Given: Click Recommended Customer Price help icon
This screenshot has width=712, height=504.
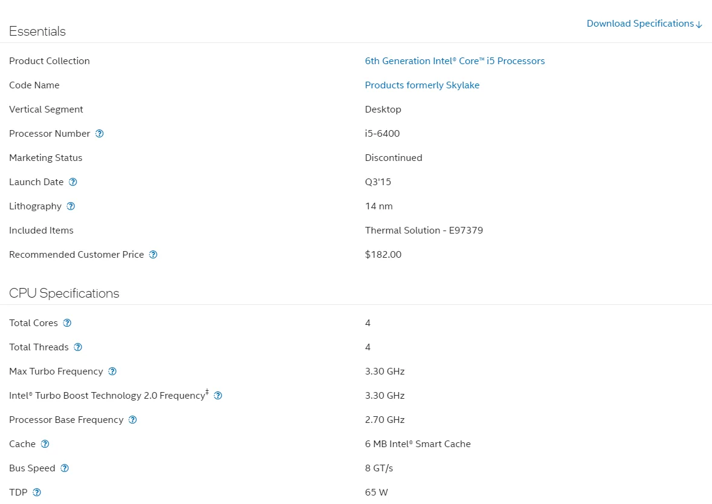Looking at the screenshot, I should tap(154, 255).
